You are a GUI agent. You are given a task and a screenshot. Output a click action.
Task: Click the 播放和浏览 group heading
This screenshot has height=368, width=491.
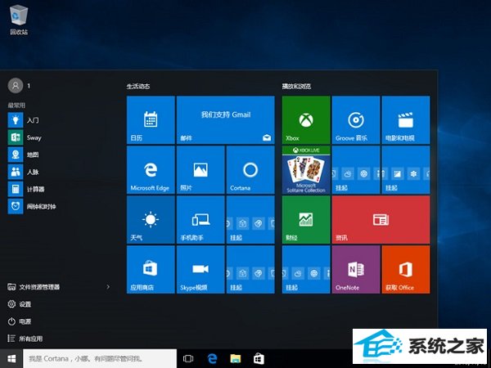[296, 87]
